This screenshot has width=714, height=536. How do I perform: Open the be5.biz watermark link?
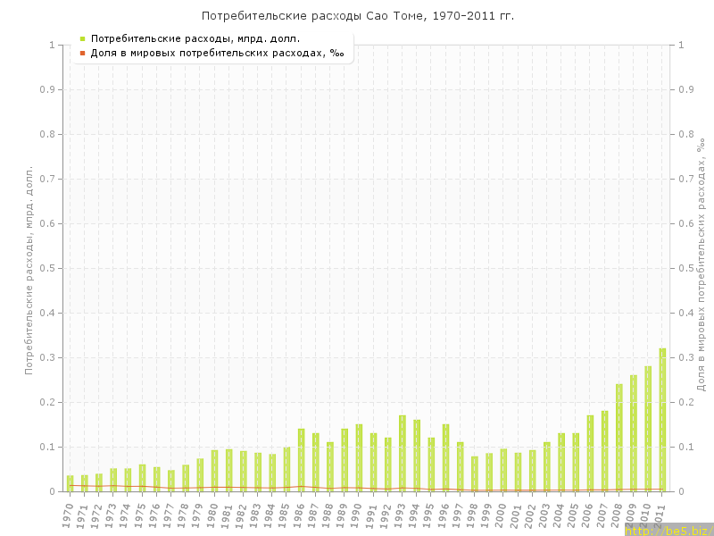point(668,530)
